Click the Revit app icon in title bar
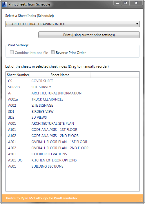Image resolution: width=145 pixels, height=204 pixels. click(5, 4)
